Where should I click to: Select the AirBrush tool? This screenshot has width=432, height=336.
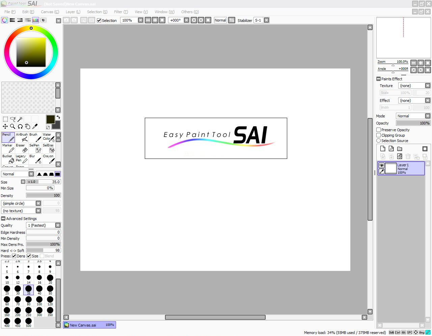22,137
